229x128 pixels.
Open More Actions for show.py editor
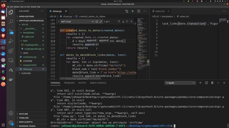click(145, 11)
